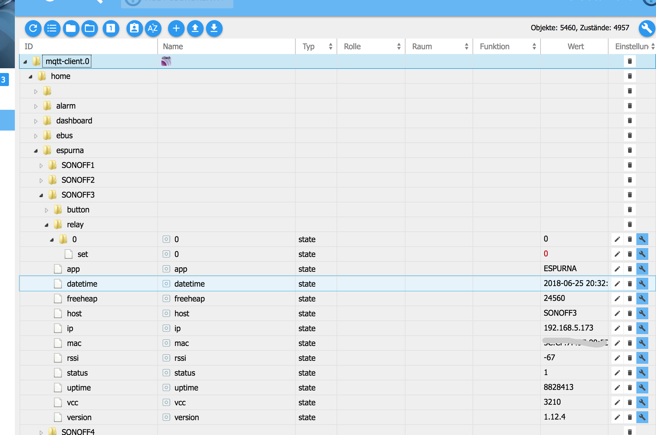Image resolution: width=656 pixels, height=435 pixels.
Task: Click pencil icon in the freeheap row
Action: [617, 299]
